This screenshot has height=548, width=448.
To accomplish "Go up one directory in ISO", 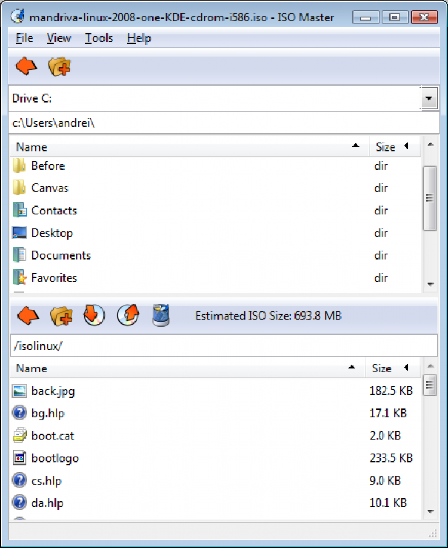I will [x=27, y=315].
